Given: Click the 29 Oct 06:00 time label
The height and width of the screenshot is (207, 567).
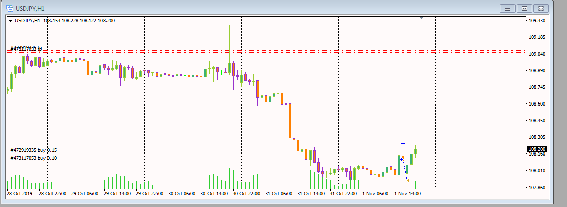Looking at the screenshot, I should 85,193.
